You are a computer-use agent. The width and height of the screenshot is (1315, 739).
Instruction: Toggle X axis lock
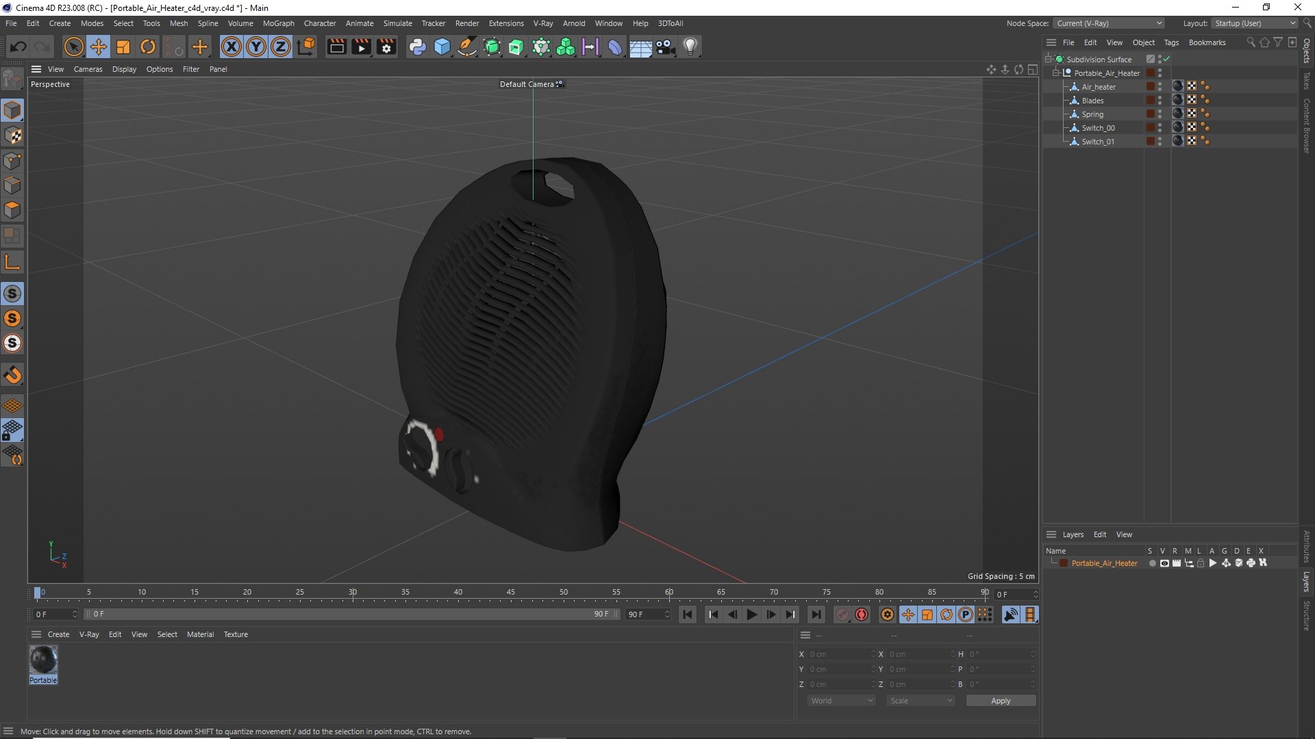point(231,47)
